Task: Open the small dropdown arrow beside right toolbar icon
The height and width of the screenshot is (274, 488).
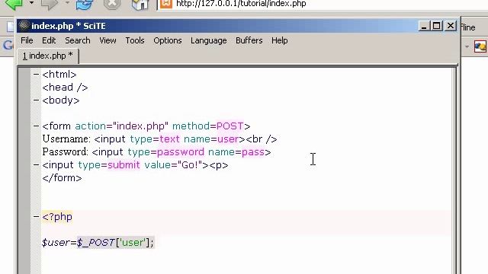Action: (x=467, y=46)
